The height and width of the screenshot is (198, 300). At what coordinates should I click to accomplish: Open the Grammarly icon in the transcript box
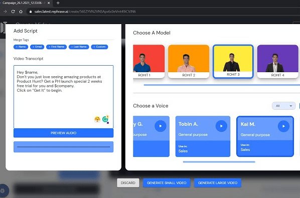[x=105, y=119]
